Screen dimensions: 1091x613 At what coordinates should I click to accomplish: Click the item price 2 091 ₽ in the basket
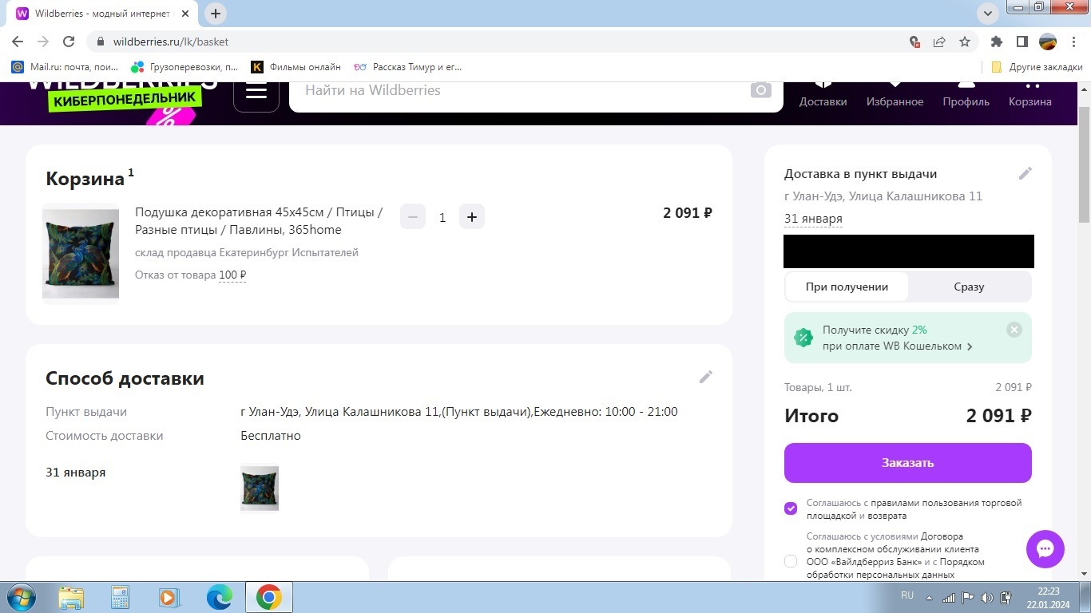(x=688, y=213)
